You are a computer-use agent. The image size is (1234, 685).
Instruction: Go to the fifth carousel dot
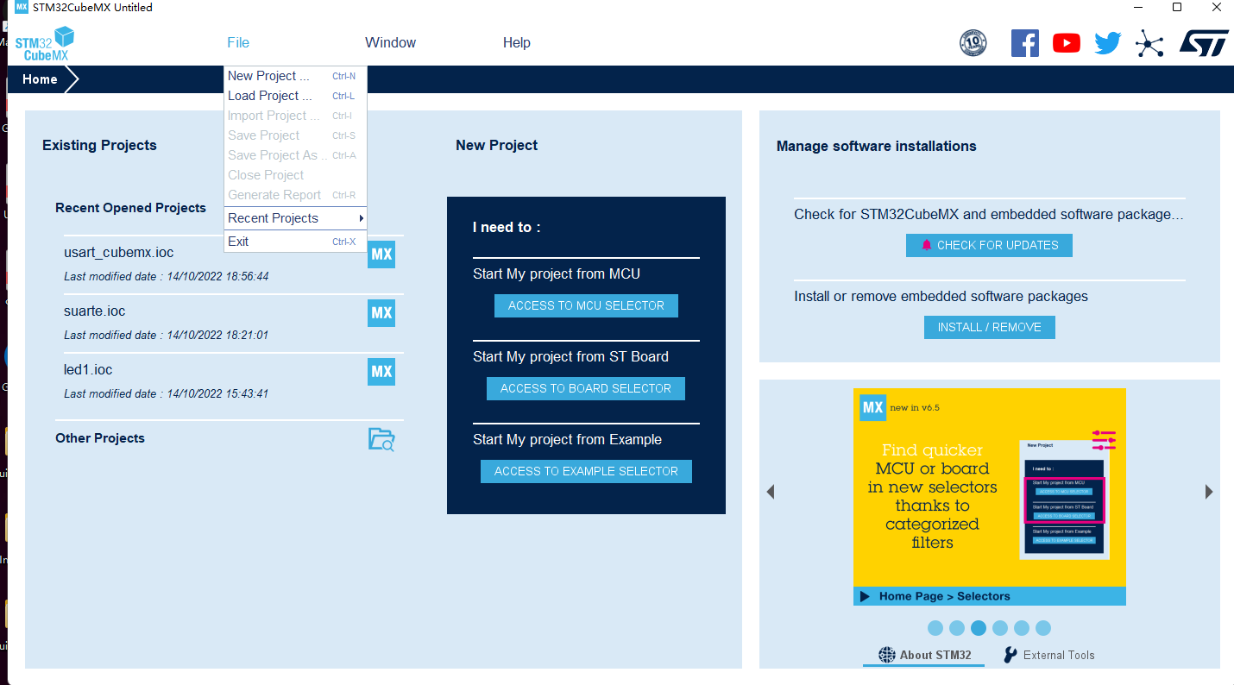[1022, 628]
